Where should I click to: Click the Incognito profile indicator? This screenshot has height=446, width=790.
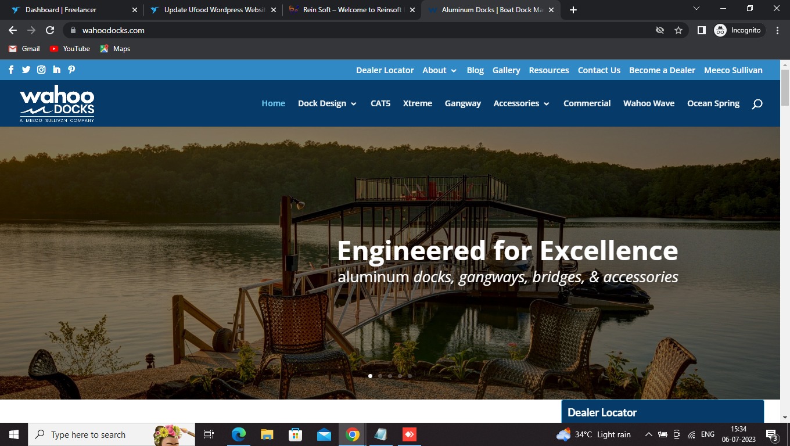click(738, 30)
